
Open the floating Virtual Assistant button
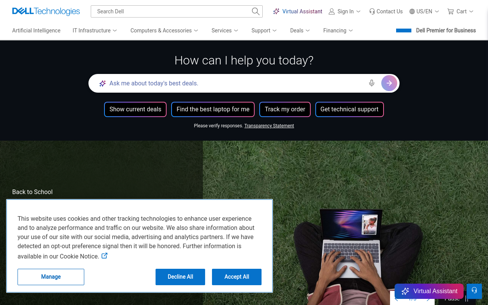pyautogui.click(x=429, y=291)
